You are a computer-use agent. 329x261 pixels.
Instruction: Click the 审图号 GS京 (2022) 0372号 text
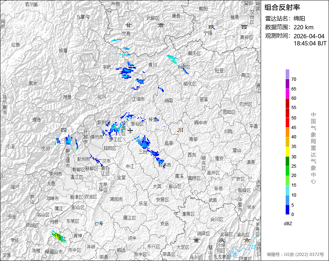(x=295, y=255)
